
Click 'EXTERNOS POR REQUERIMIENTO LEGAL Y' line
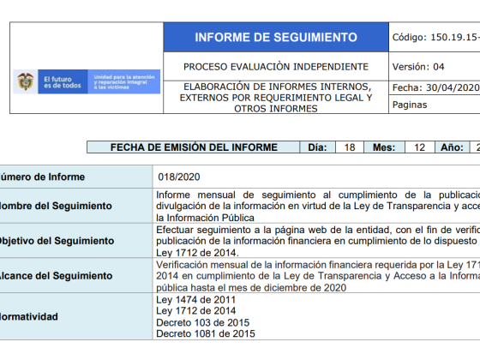tap(276, 98)
